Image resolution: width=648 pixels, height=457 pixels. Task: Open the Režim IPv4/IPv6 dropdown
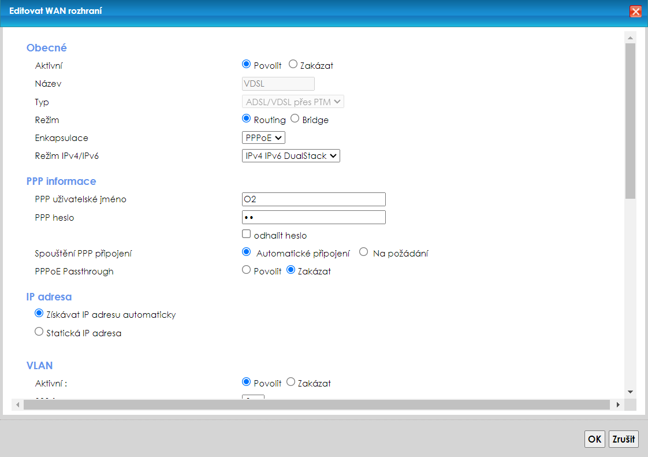point(291,156)
